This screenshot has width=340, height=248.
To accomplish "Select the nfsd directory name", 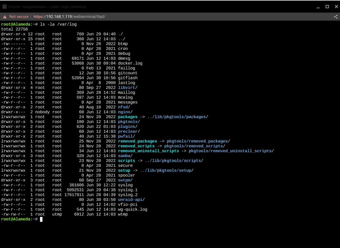I will click(123, 107).
